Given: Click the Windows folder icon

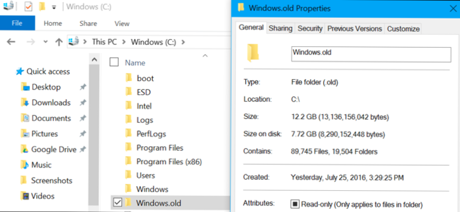Looking at the screenshot, I should [129, 189].
